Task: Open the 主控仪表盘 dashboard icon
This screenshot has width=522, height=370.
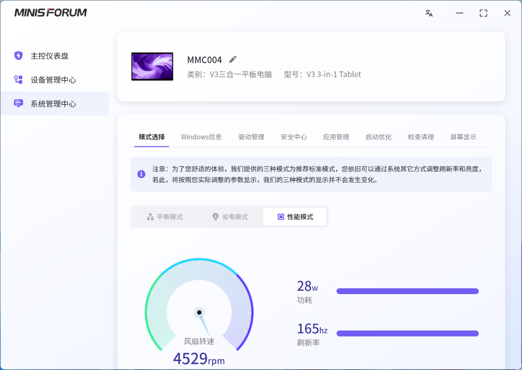Action: click(x=18, y=56)
